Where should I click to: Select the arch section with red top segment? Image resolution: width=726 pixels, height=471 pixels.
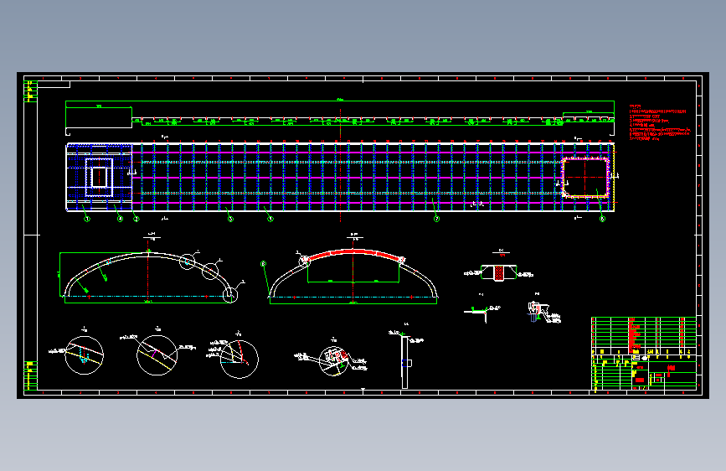(353, 277)
